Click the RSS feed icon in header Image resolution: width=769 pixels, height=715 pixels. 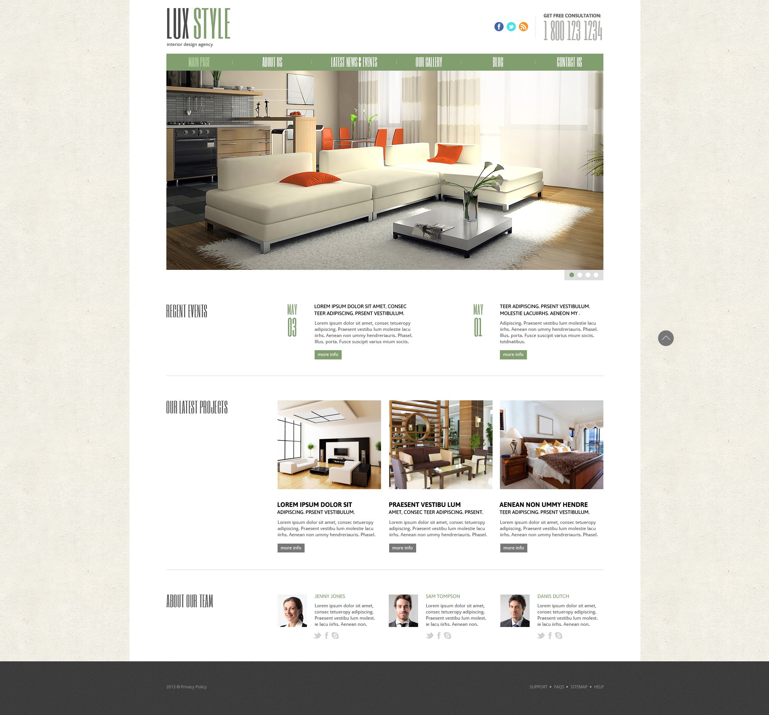pos(523,27)
